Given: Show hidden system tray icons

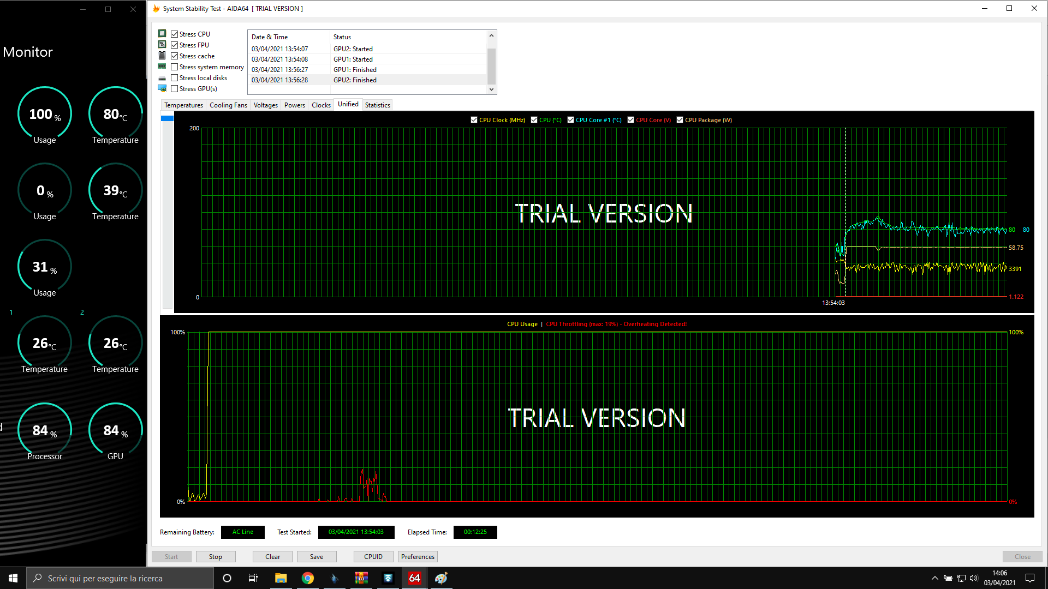Looking at the screenshot, I should pyautogui.click(x=935, y=578).
